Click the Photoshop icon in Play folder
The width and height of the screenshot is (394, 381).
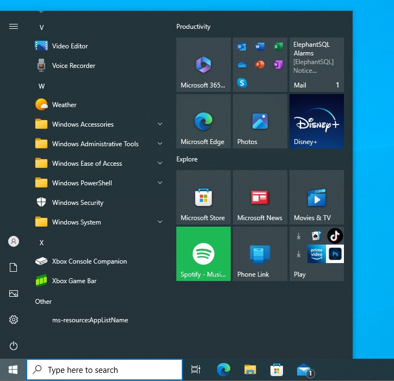point(335,254)
